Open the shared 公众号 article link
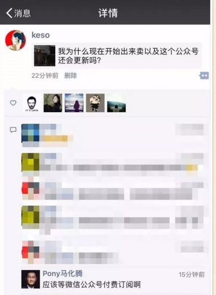216x295 pixels. 117,56
